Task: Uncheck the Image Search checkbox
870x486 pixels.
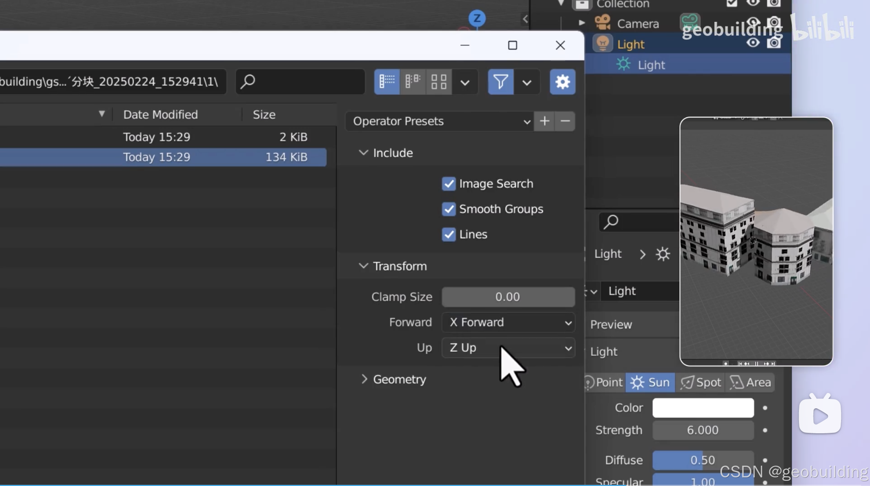Action: pos(449,184)
